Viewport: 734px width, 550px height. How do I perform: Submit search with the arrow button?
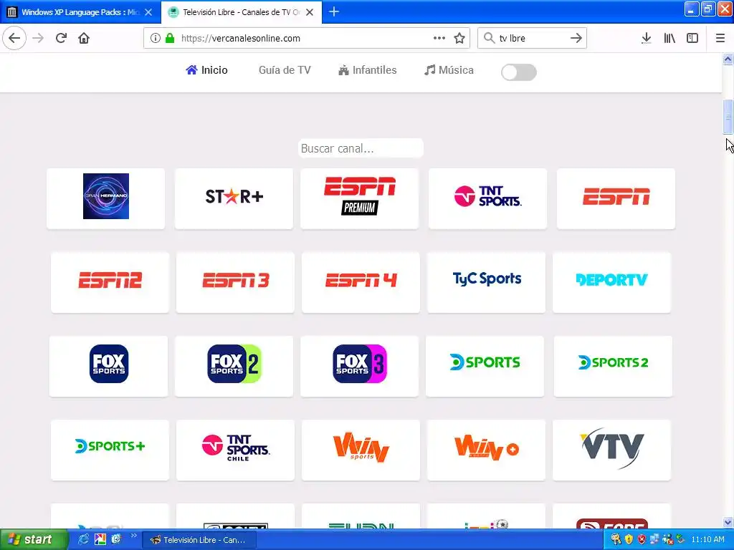tap(576, 38)
